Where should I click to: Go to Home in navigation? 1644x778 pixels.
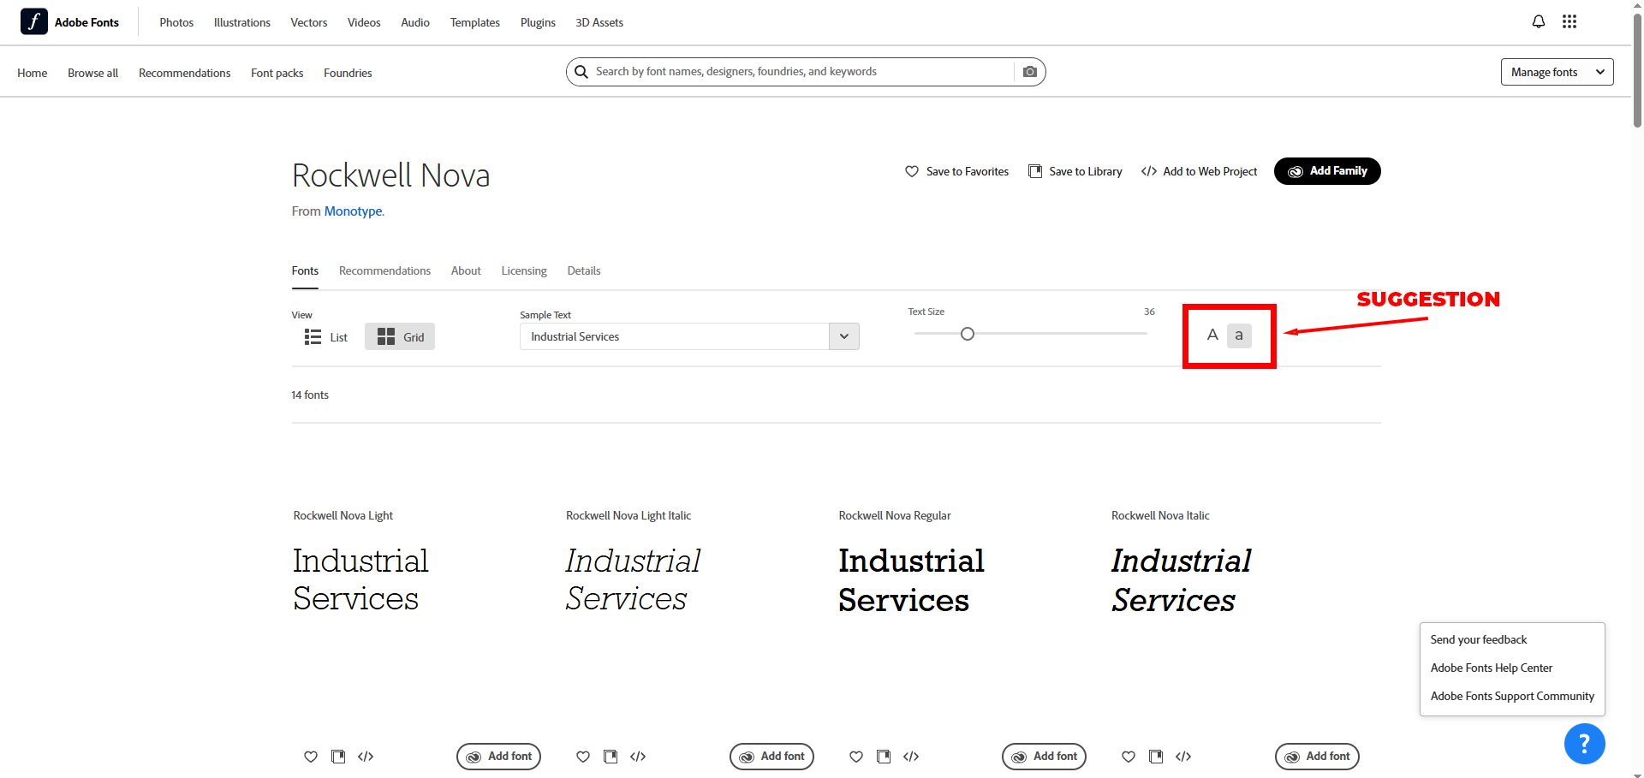tap(33, 73)
